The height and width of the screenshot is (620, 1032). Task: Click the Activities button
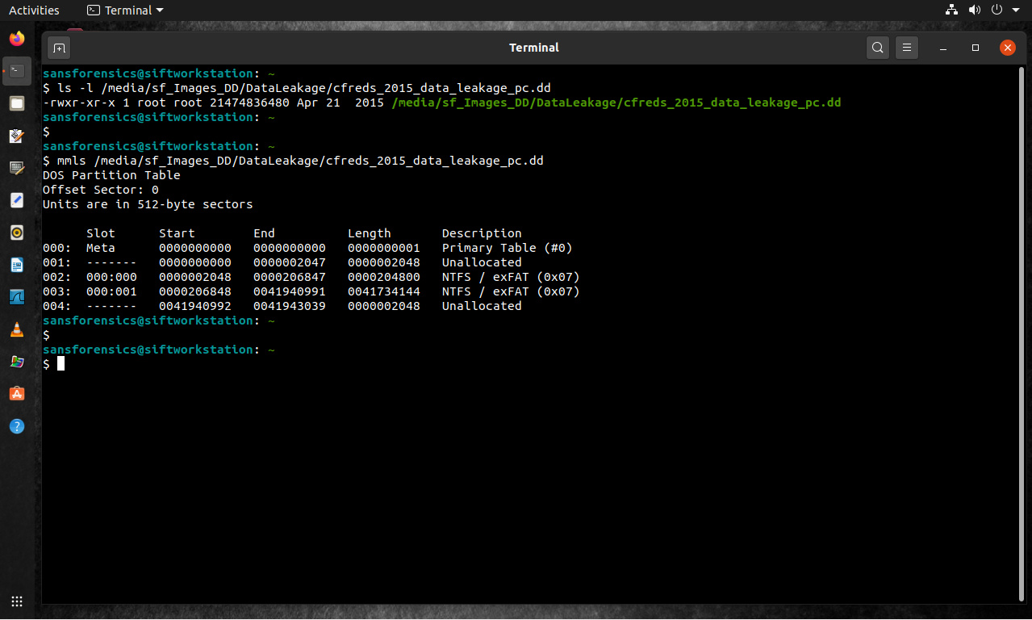[34, 10]
